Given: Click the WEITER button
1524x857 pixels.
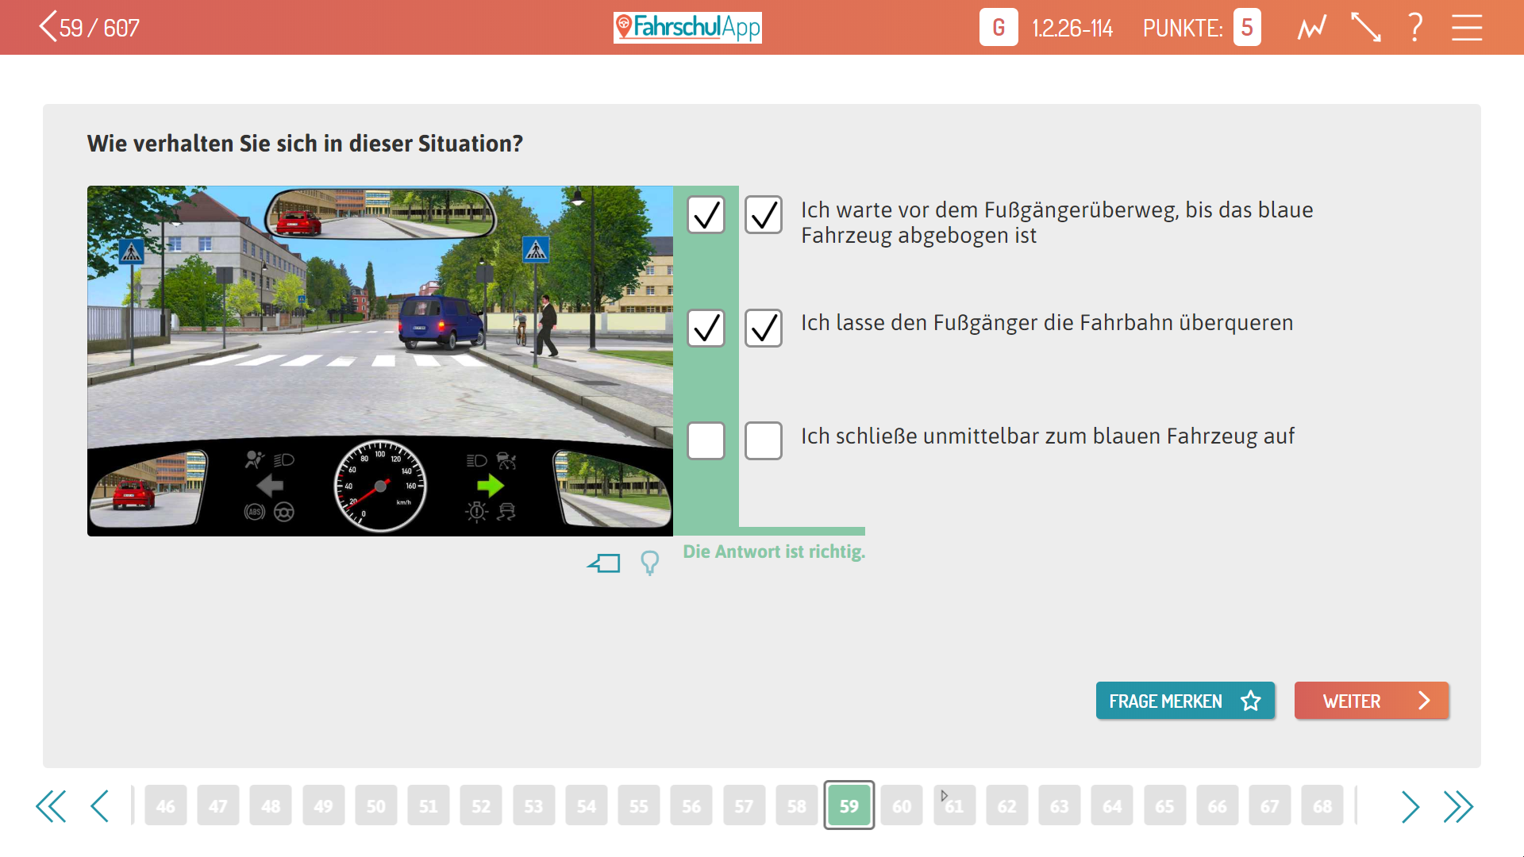Looking at the screenshot, I should (1371, 701).
